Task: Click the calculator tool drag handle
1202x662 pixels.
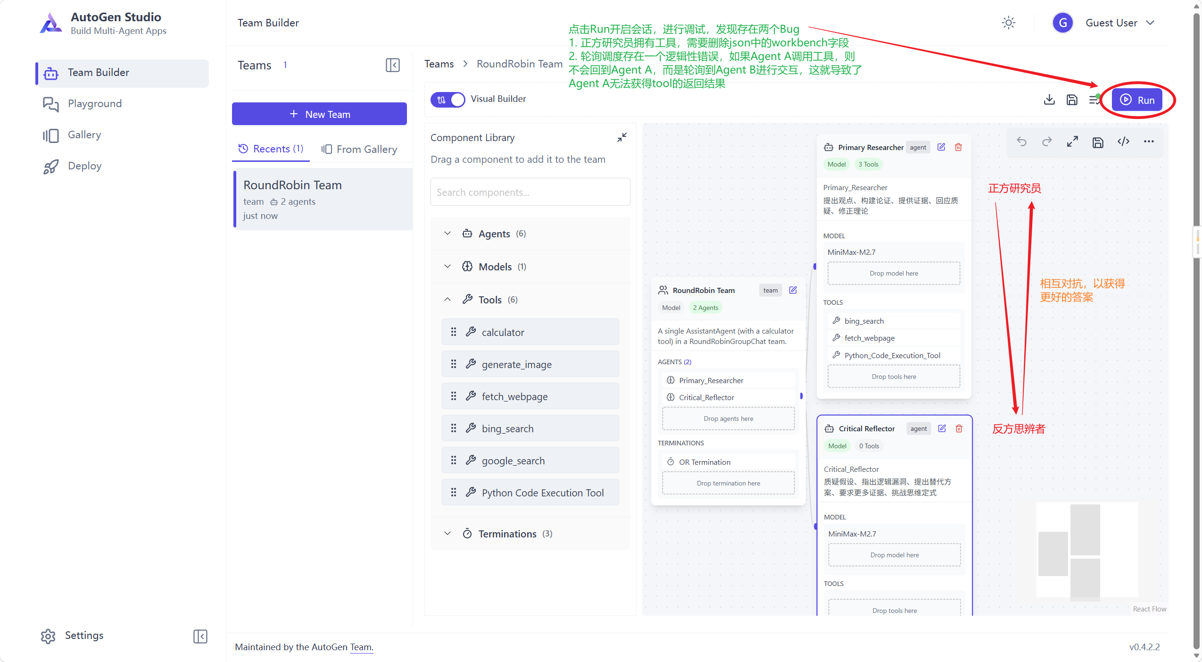Action: [x=454, y=332]
